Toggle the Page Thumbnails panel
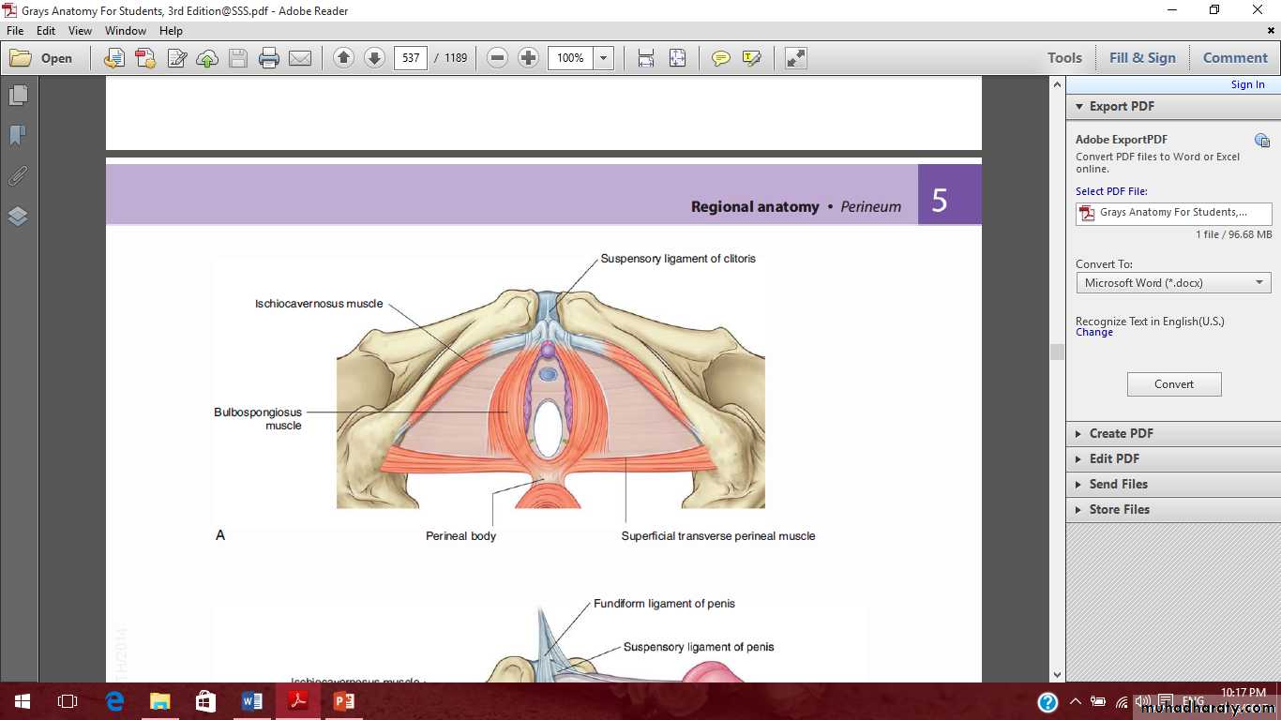The image size is (1281, 720). pyautogui.click(x=18, y=96)
